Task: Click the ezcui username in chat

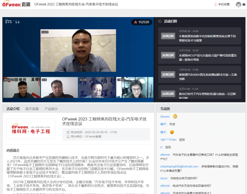Action: pos(164,178)
